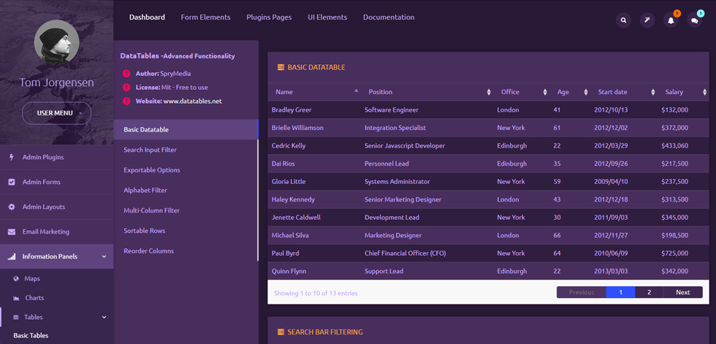Click the 2012/10/13 start date cell
This screenshot has height=344, width=716.
coord(611,110)
